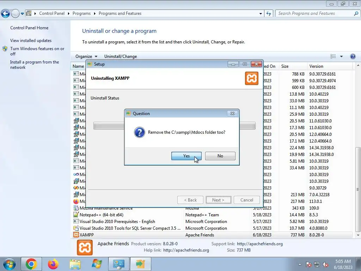
Task: Click the Windows flag taskbar icon
Action: [97, 264]
